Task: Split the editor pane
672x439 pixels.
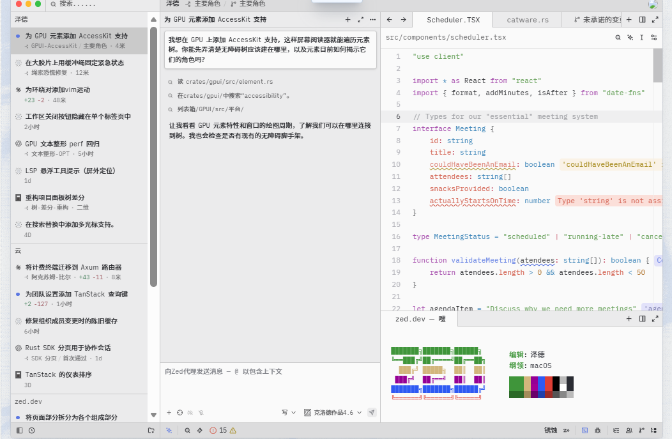Action: point(642,20)
